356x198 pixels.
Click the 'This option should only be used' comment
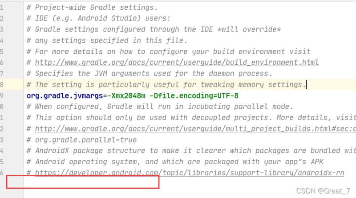[191, 118]
